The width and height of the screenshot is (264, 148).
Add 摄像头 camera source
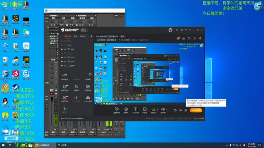[x=126, y=111]
